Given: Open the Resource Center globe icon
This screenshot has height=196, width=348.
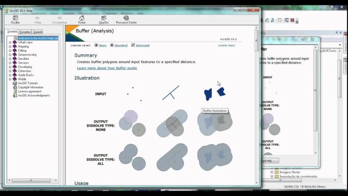Looking at the screenshot, I should [126, 18].
